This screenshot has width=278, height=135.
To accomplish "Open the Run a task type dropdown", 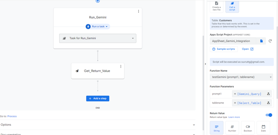I will [98, 27].
